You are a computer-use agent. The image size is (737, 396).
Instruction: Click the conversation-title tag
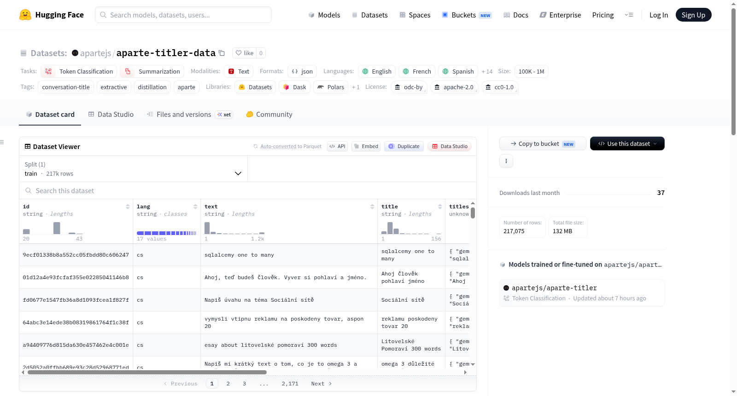point(66,87)
